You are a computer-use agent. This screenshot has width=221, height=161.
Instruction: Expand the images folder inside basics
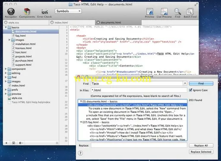[x=9, y=40]
